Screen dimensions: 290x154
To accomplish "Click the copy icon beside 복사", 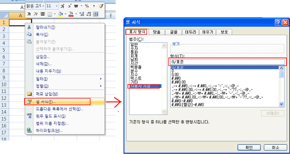I will point(29,34).
